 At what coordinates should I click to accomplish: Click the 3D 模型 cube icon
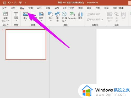coord(64,14)
